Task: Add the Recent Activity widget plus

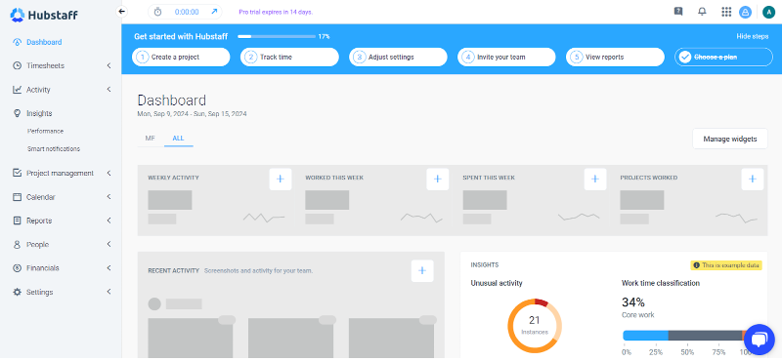Action: click(x=422, y=271)
